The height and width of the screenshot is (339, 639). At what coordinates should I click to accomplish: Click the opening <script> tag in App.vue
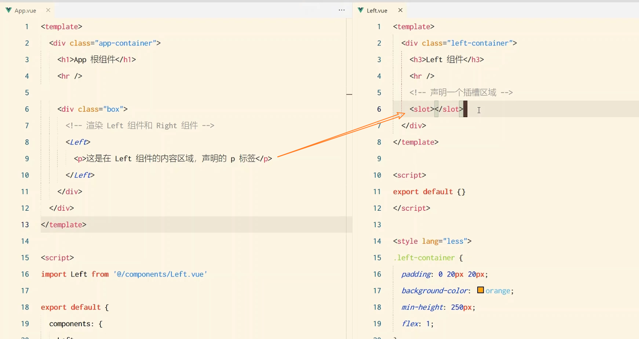[x=57, y=258]
